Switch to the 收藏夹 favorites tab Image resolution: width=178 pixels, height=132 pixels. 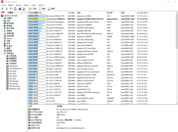11,12
